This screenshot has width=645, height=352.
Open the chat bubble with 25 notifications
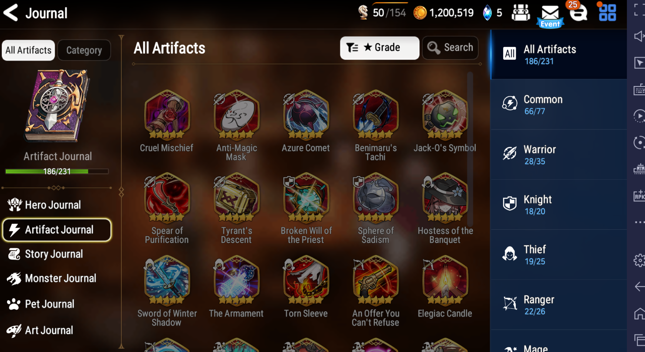[x=578, y=12]
